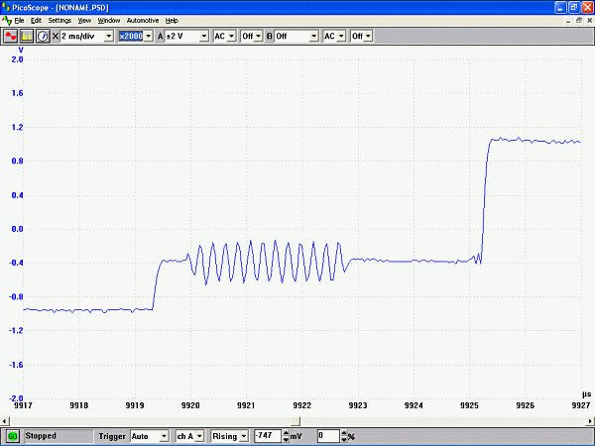This screenshot has height=446, width=595.
Task: Click the Stopped status text
Action: [x=41, y=436]
